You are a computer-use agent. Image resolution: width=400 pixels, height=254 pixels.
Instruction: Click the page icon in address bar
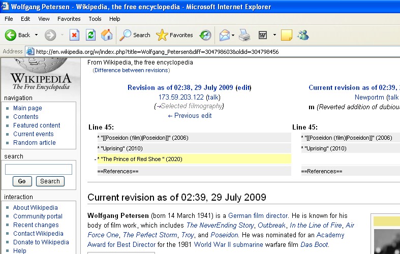30,51
